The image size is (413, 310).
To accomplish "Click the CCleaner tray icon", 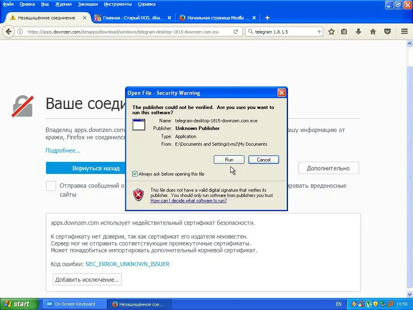I will [x=361, y=304].
